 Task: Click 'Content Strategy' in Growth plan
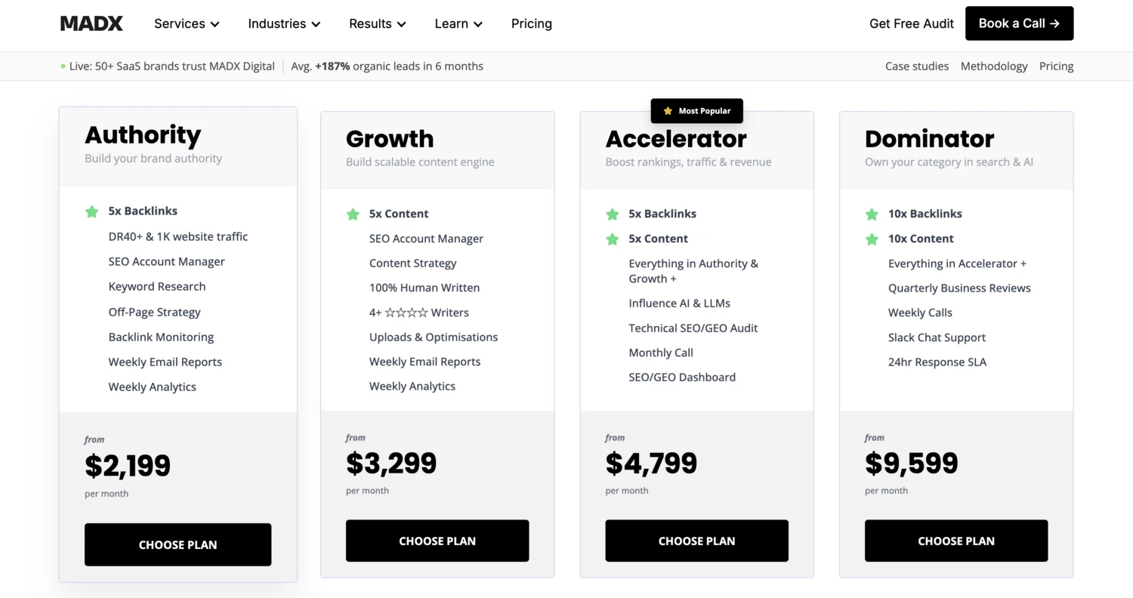pos(413,263)
